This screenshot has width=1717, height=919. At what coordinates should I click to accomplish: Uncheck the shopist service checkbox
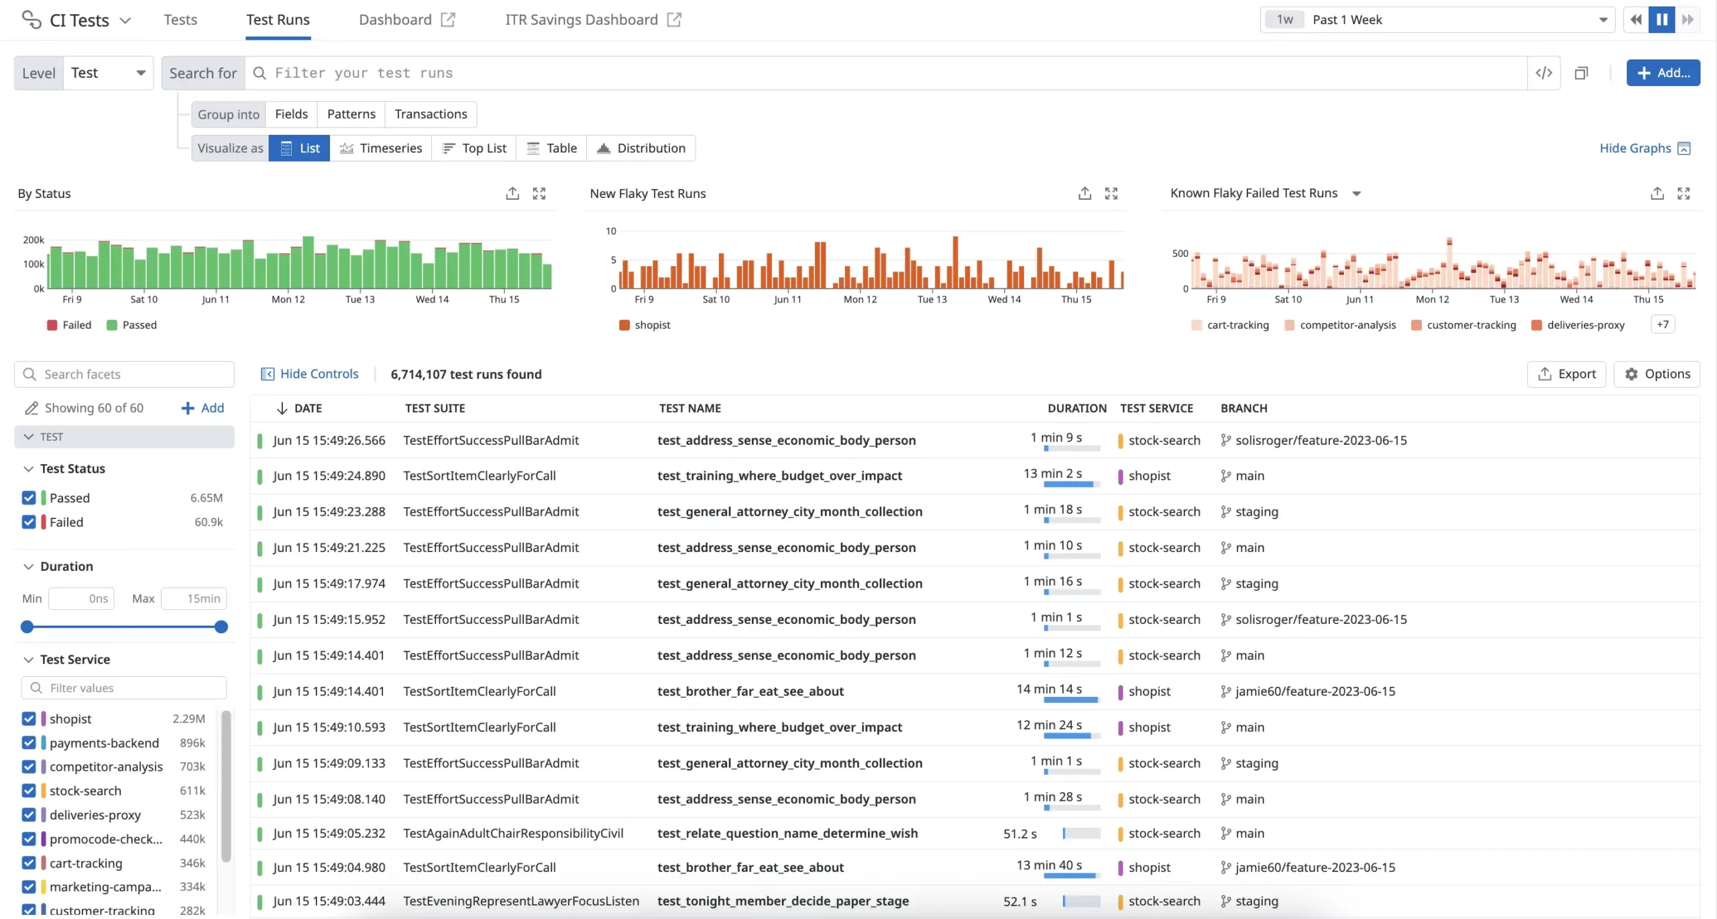tap(28, 718)
